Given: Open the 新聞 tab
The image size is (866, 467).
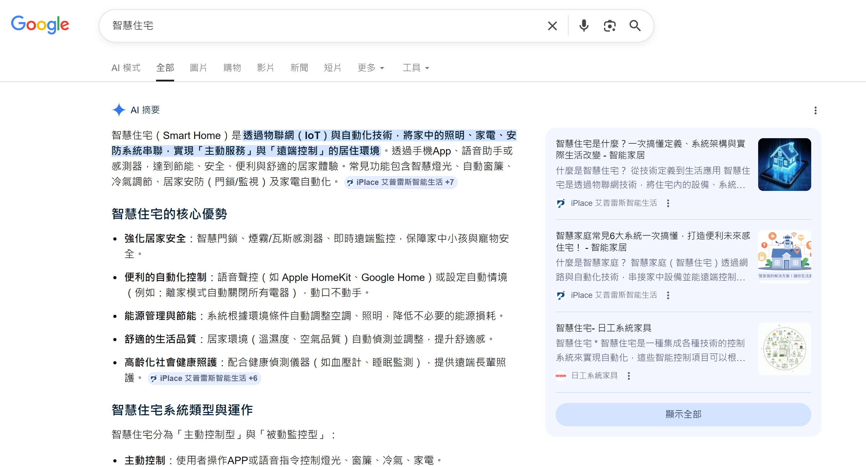Looking at the screenshot, I should pyautogui.click(x=299, y=68).
